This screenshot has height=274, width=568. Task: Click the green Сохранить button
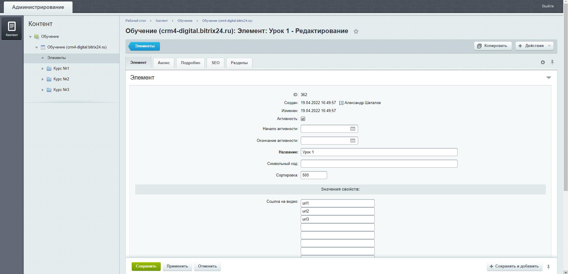(146, 266)
